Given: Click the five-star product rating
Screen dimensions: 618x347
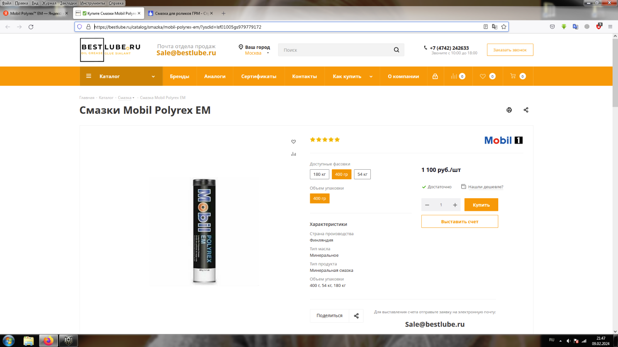Looking at the screenshot, I should (x=325, y=140).
